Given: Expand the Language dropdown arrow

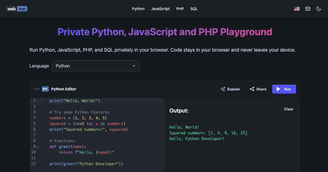Looking at the screenshot, I should pyautogui.click(x=134, y=66).
